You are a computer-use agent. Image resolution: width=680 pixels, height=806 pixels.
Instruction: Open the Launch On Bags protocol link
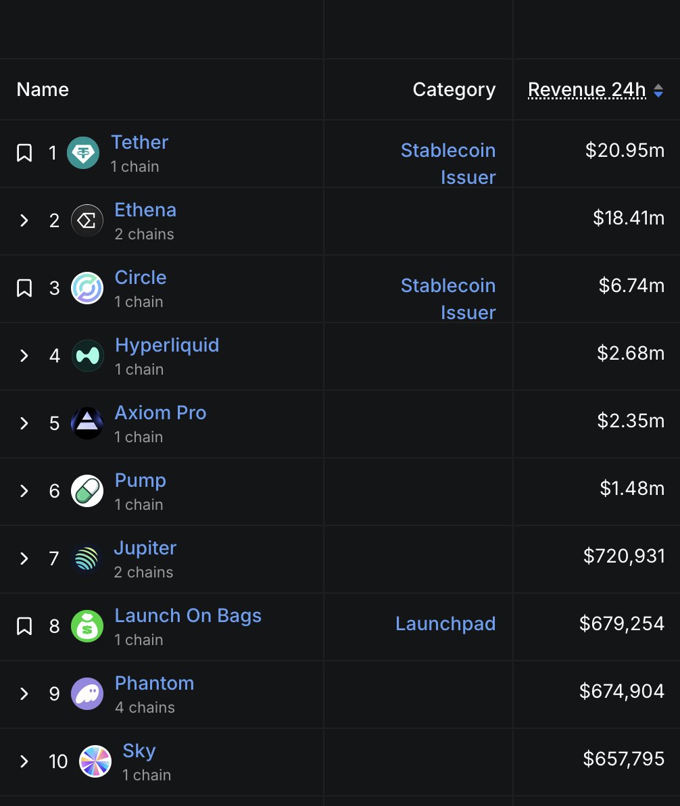tap(188, 615)
